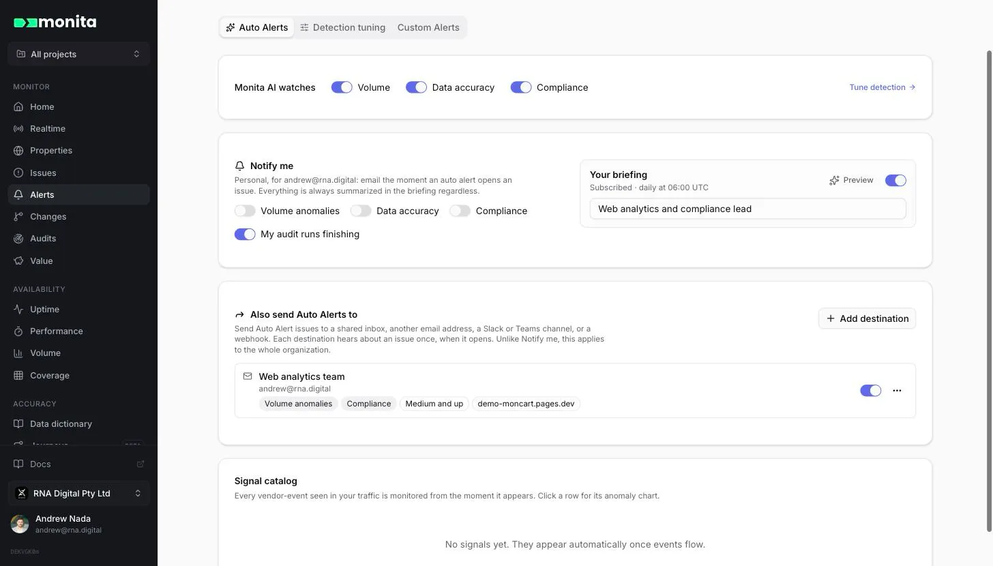Click the demo-moncart.pages.dev tag
Image resolution: width=993 pixels, height=566 pixels.
[526, 404]
